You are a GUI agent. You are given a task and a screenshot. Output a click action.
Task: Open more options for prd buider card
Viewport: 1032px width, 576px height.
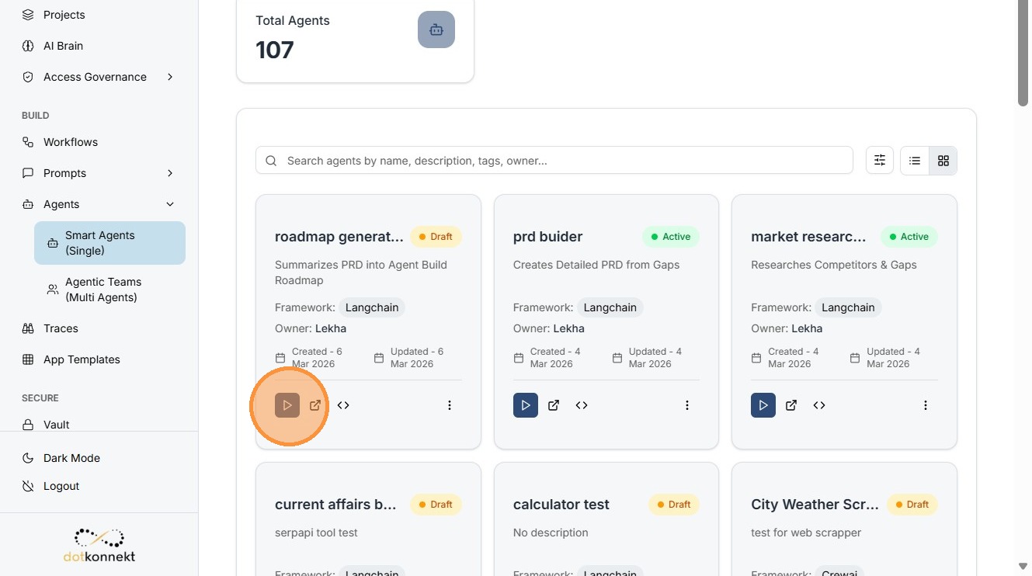coord(687,405)
